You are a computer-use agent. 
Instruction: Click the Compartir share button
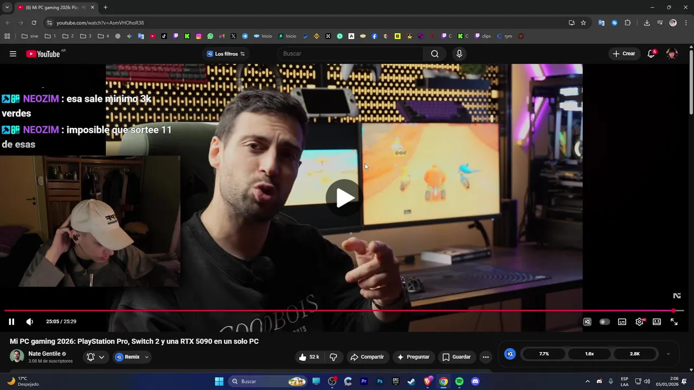(x=367, y=357)
